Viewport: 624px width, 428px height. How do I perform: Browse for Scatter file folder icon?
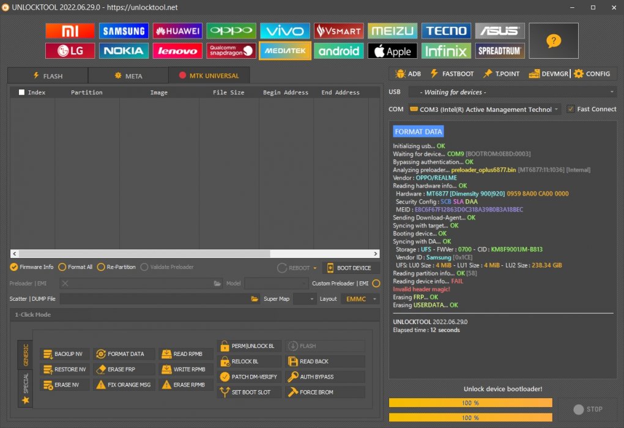pyautogui.click(x=254, y=299)
